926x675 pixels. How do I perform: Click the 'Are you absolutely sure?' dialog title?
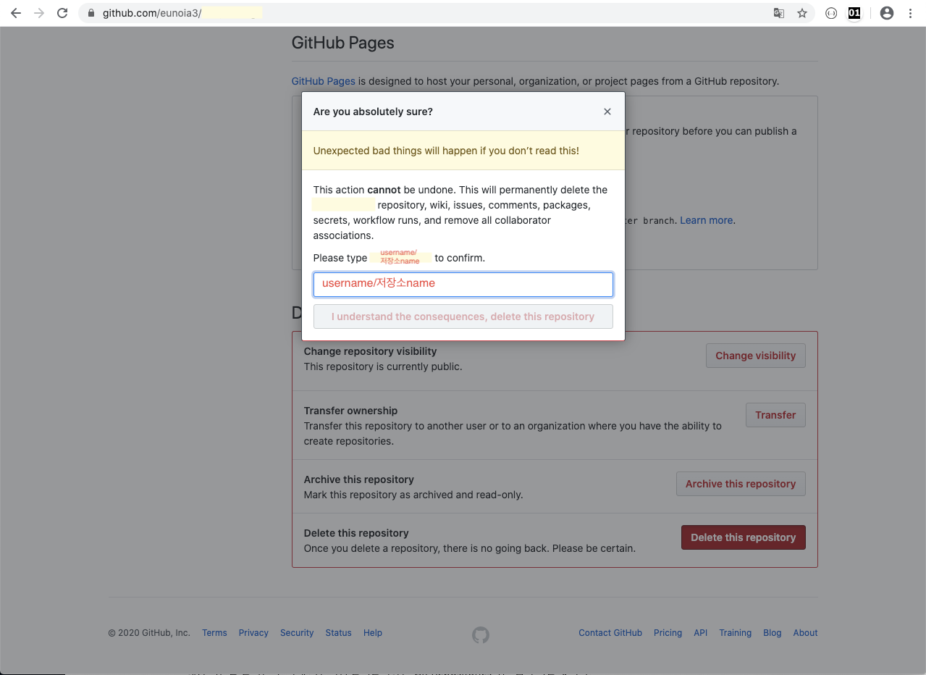tap(373, 112)
